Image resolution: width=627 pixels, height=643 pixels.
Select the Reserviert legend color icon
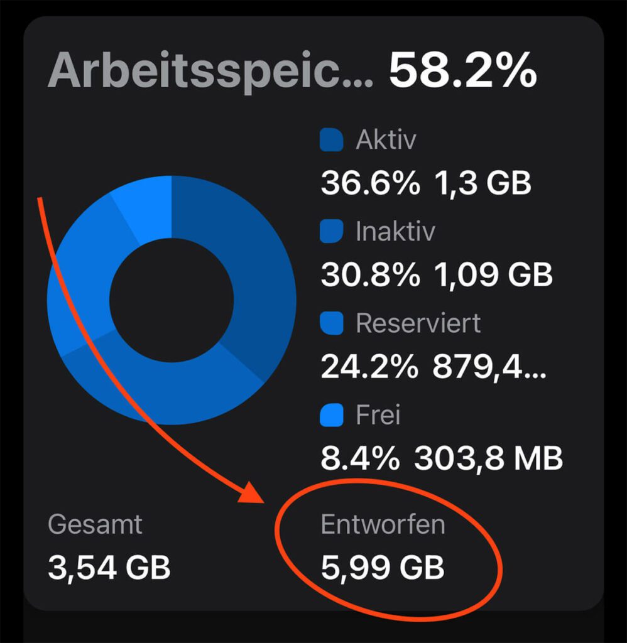pyautogui.click(x=331, y=322)
